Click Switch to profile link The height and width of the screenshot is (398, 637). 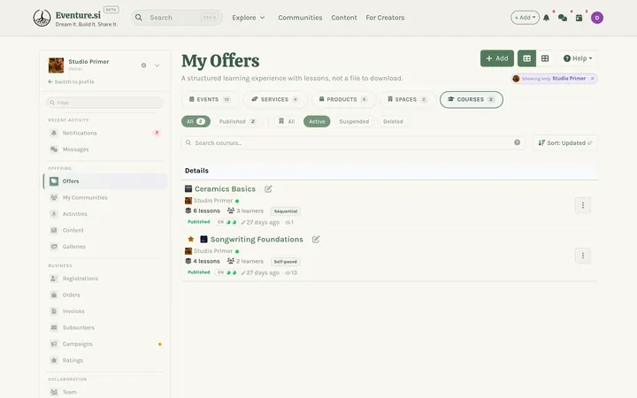pyautogui.click(x=71, y=81)
